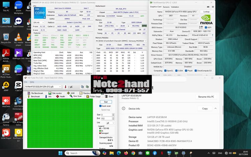This screenshot has width=251, height=157.
Task: Click Rename this PC button
Action: coord(206,97)
